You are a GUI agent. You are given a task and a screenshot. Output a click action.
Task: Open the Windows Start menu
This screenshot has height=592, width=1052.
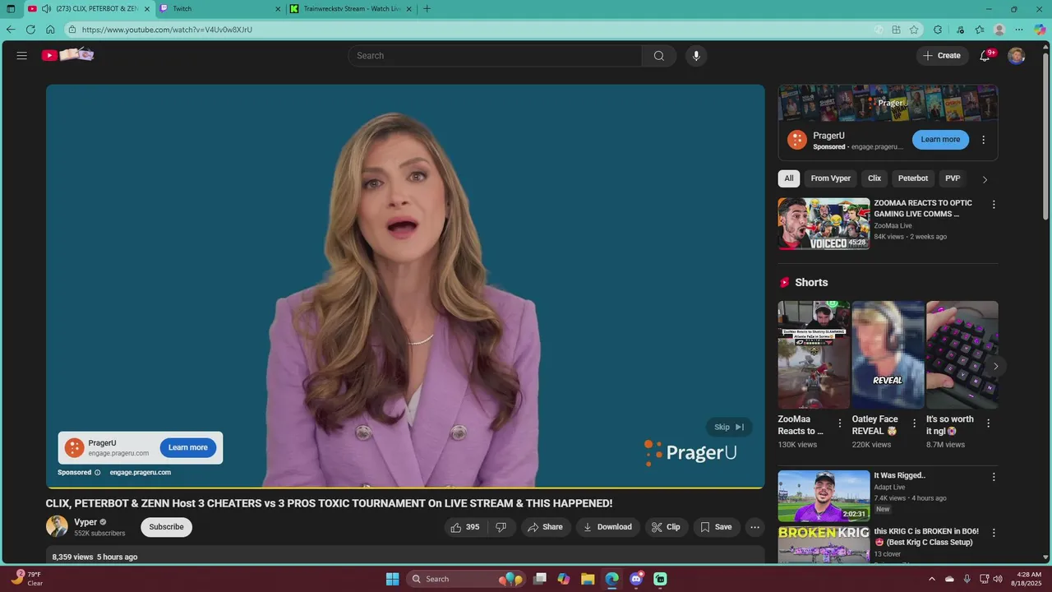393,579
